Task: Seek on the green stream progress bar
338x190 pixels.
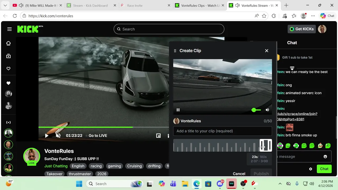Action: coord(86,127)
